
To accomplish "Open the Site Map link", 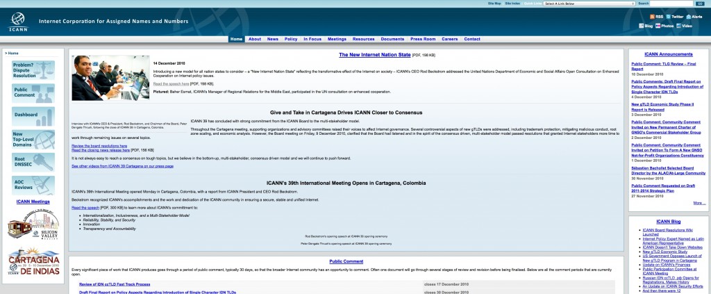I will pyautogui.click(x=494, y=3).
